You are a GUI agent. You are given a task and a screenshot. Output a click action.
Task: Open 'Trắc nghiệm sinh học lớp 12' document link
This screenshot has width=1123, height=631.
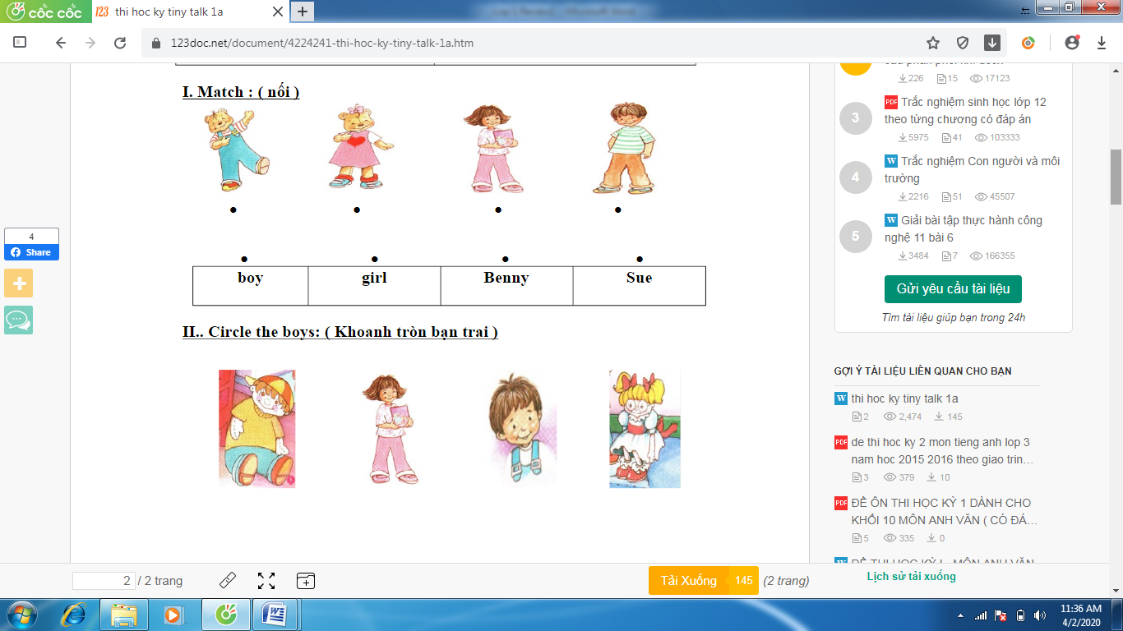coord(966,111)
